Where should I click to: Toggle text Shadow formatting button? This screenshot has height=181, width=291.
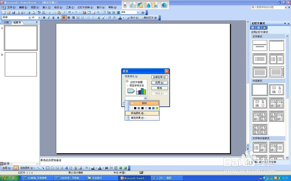[x=58, y=18]
